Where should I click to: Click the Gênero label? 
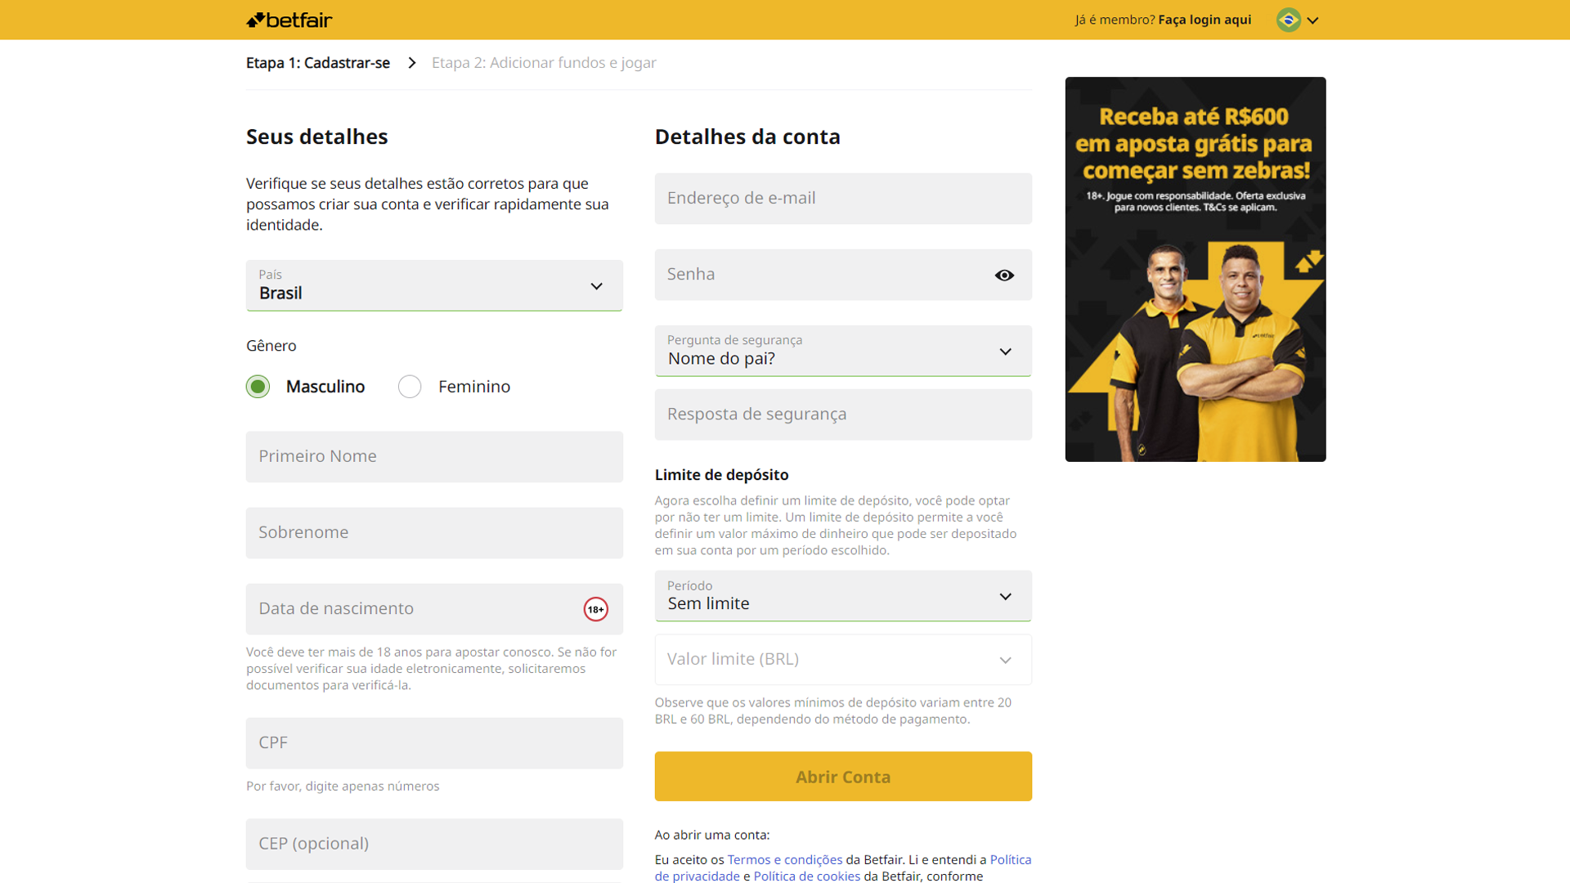point(271,346)
